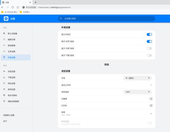This screenshot has height=132, width=170.
Task: Open the 字号 dropdown showing 中 (推荐)
Action: 137,78
